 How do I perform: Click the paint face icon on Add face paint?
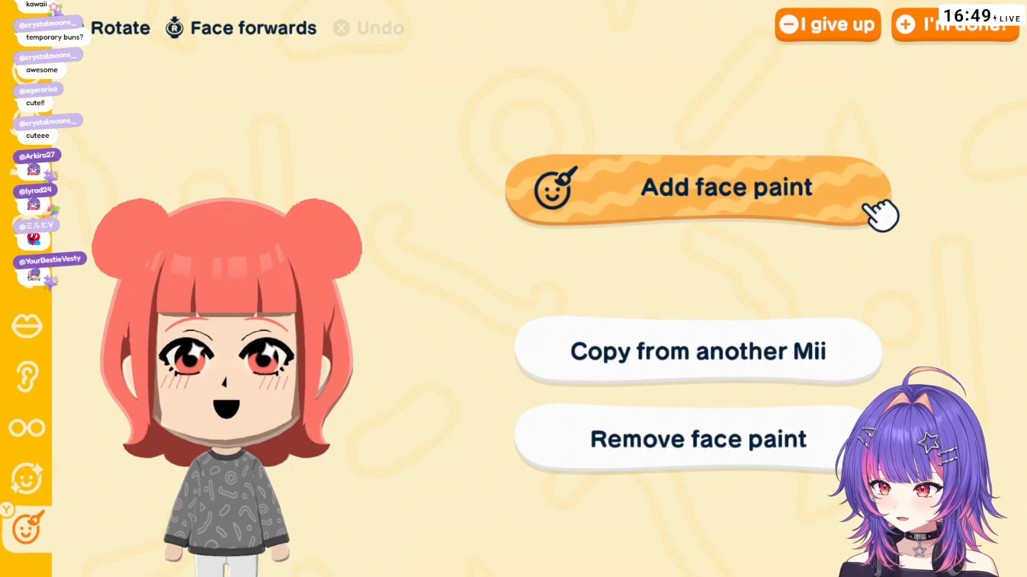555,188
